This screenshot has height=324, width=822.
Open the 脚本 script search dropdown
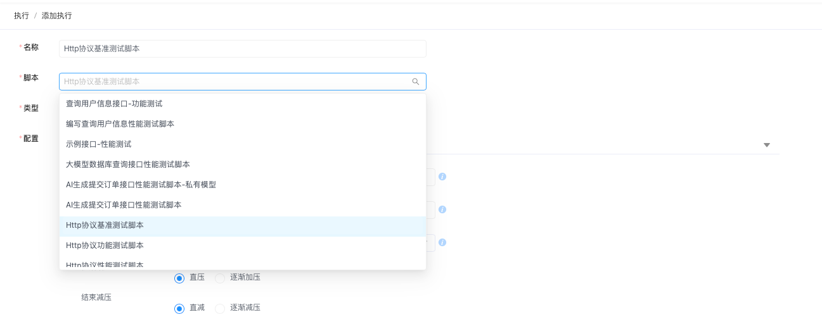pos(243,82)
